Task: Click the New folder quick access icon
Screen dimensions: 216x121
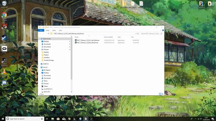Action: 46,27
